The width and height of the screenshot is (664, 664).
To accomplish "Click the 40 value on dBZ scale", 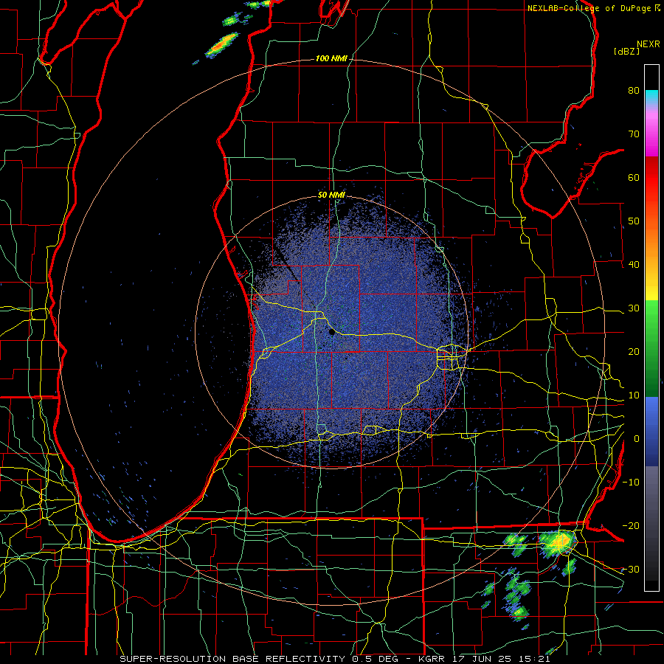I will click(634, 265).
